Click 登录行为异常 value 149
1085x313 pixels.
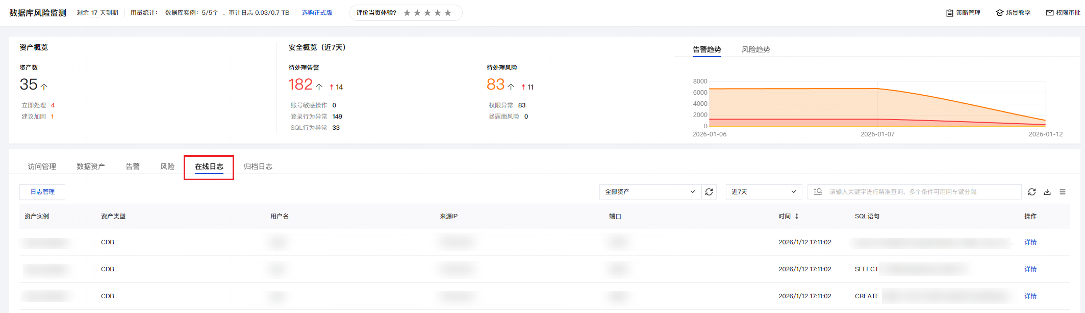pos(337,117)
